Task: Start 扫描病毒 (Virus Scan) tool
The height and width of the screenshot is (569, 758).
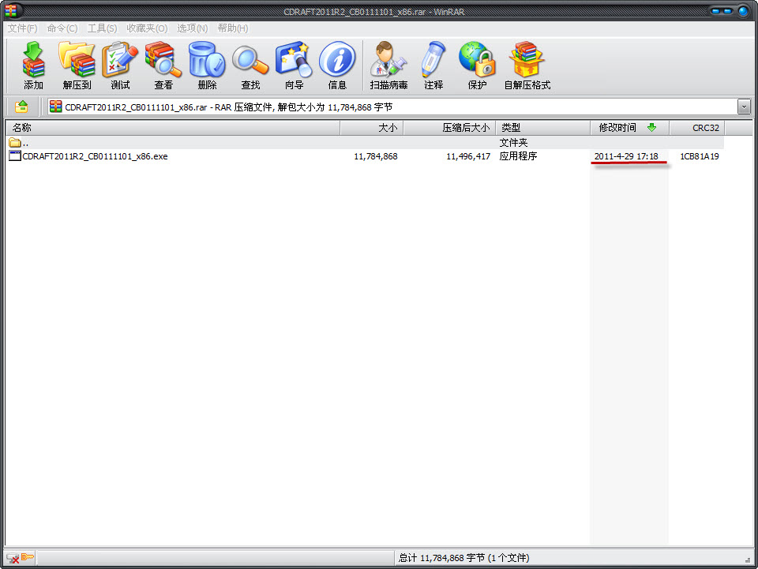Action: coord(388,65)
